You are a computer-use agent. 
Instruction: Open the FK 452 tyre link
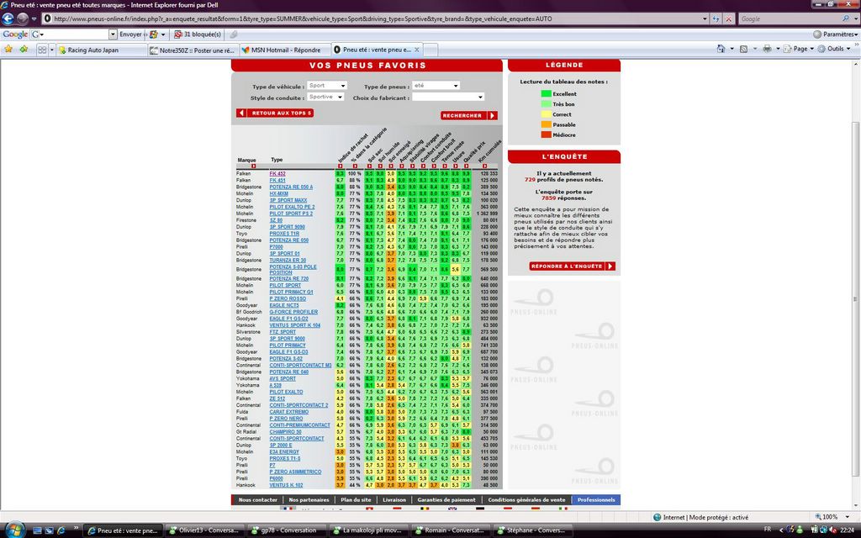277,173
